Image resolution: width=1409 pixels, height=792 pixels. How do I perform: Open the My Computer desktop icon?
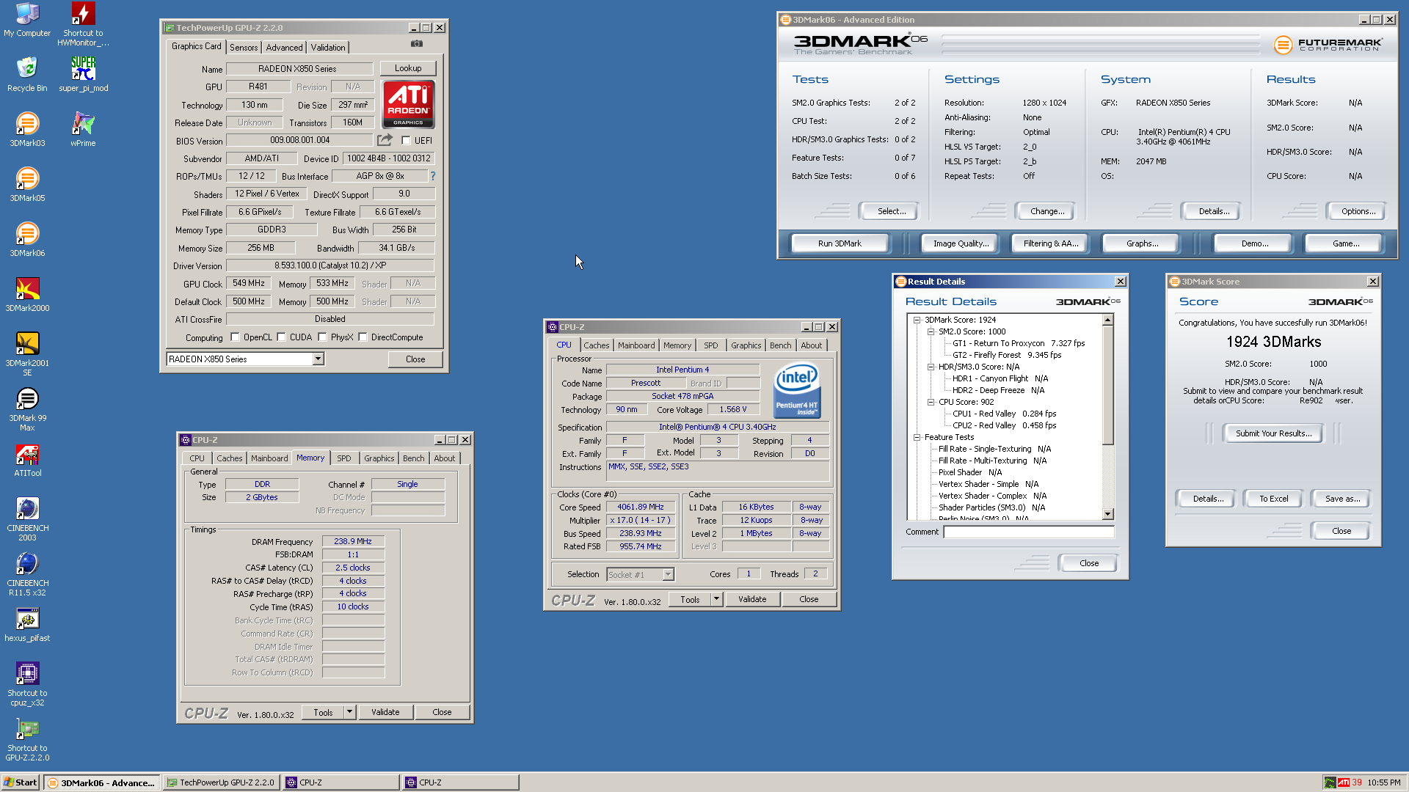(27, 20)
